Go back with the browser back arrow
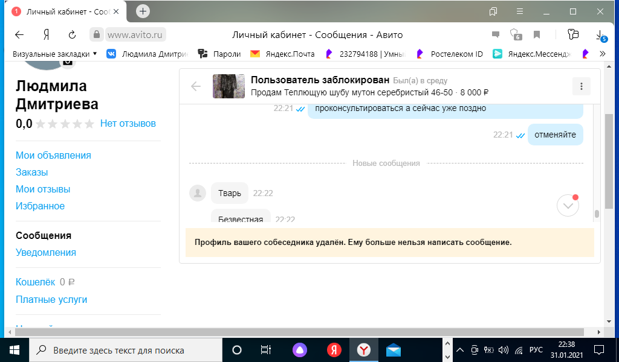The height and width of the screenshot is (362, 619). tap(19, 34)
